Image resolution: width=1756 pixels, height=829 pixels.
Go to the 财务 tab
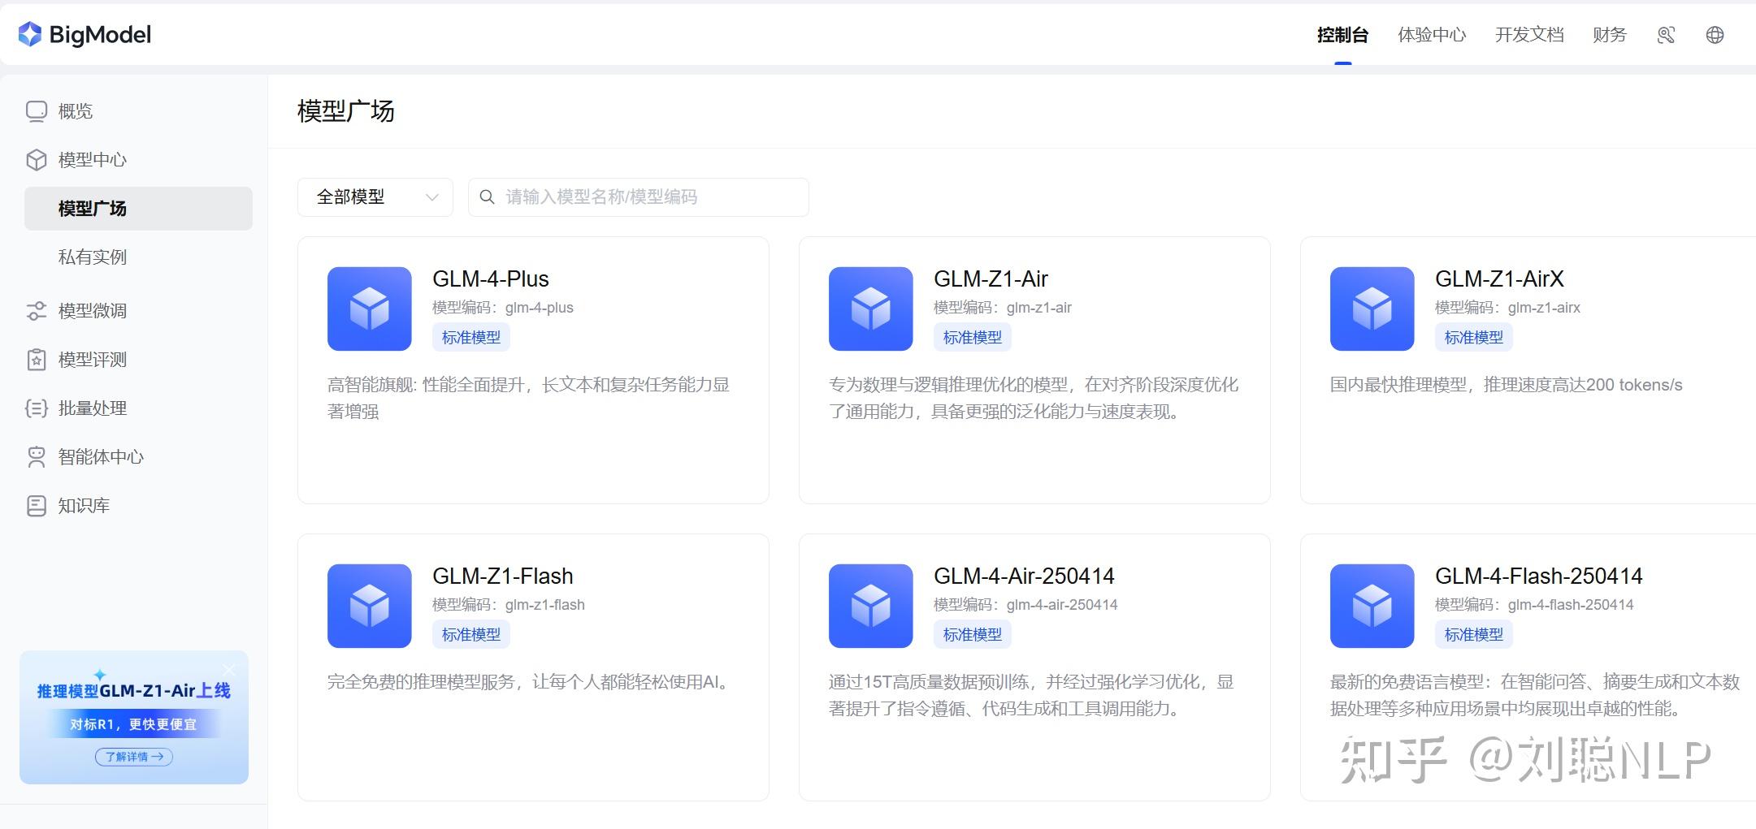click(1610, 35)
